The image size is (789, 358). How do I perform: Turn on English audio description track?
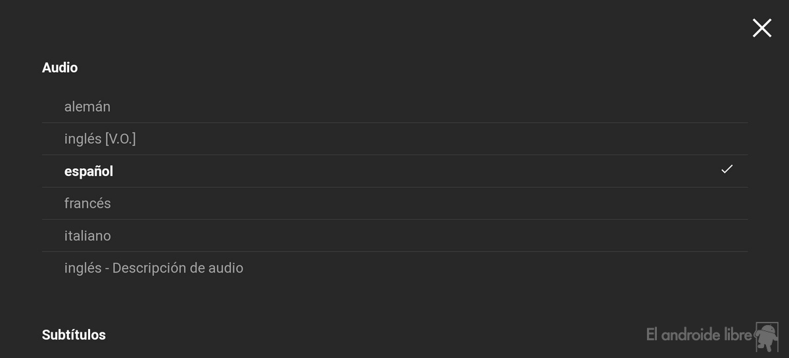click(394, 267)
